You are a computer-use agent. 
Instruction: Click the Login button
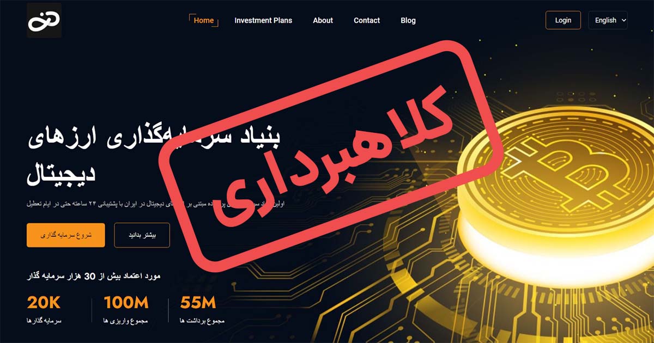563,20
